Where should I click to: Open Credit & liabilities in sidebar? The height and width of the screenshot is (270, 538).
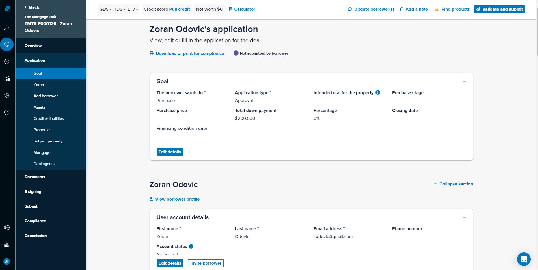(x=49, y=118)
